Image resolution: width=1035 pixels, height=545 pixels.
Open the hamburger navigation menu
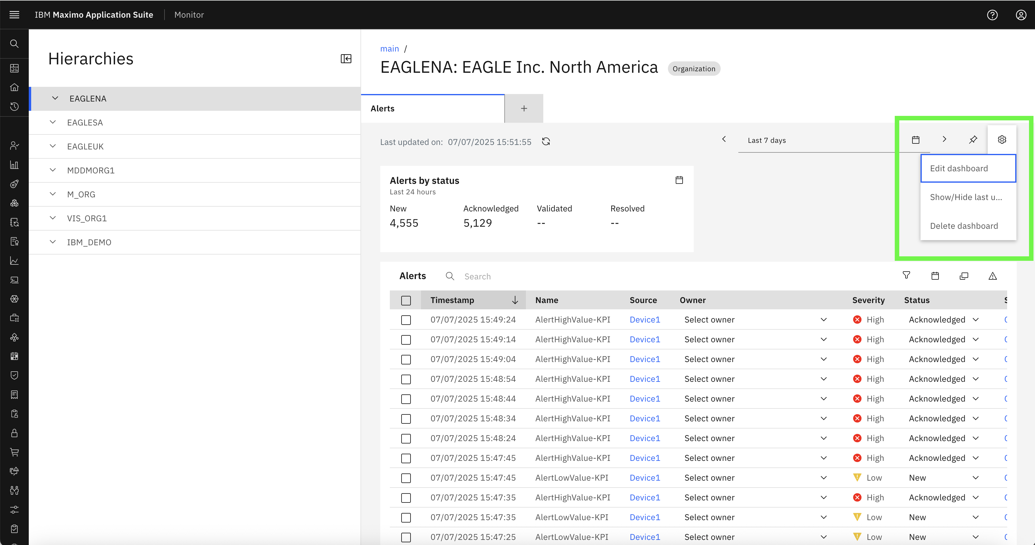[14, 15]
